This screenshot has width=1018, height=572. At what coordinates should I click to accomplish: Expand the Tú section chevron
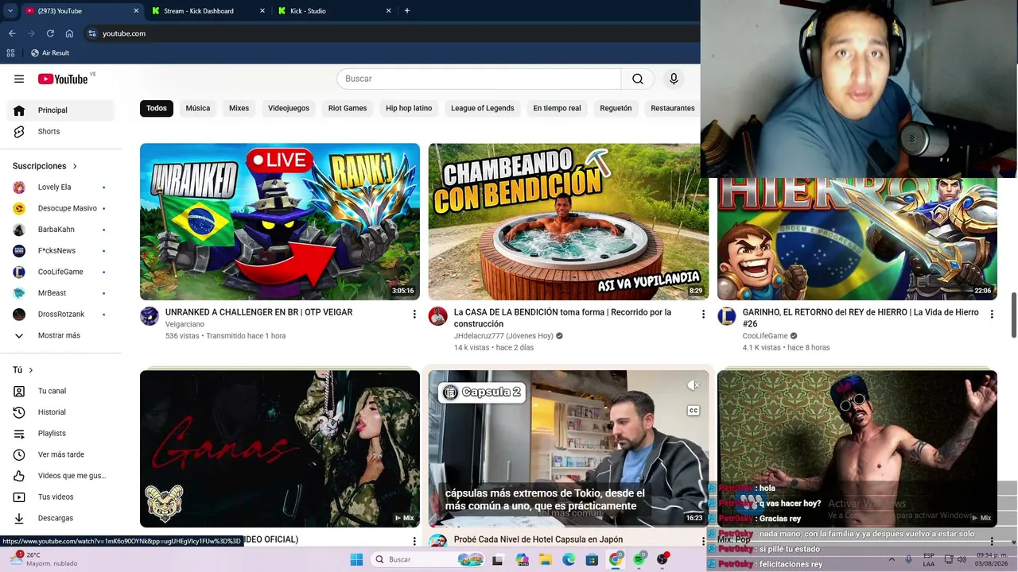pyautogui.click(x=31, y=370)
